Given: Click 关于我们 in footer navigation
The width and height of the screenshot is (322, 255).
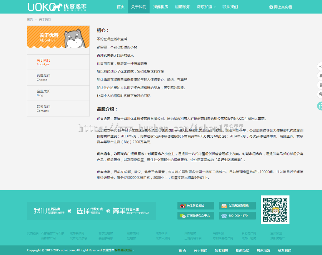Looking at the screenshot, I should (x=200, y=250).
